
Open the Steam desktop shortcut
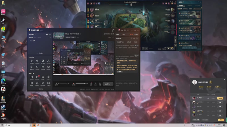click(3, 107)
